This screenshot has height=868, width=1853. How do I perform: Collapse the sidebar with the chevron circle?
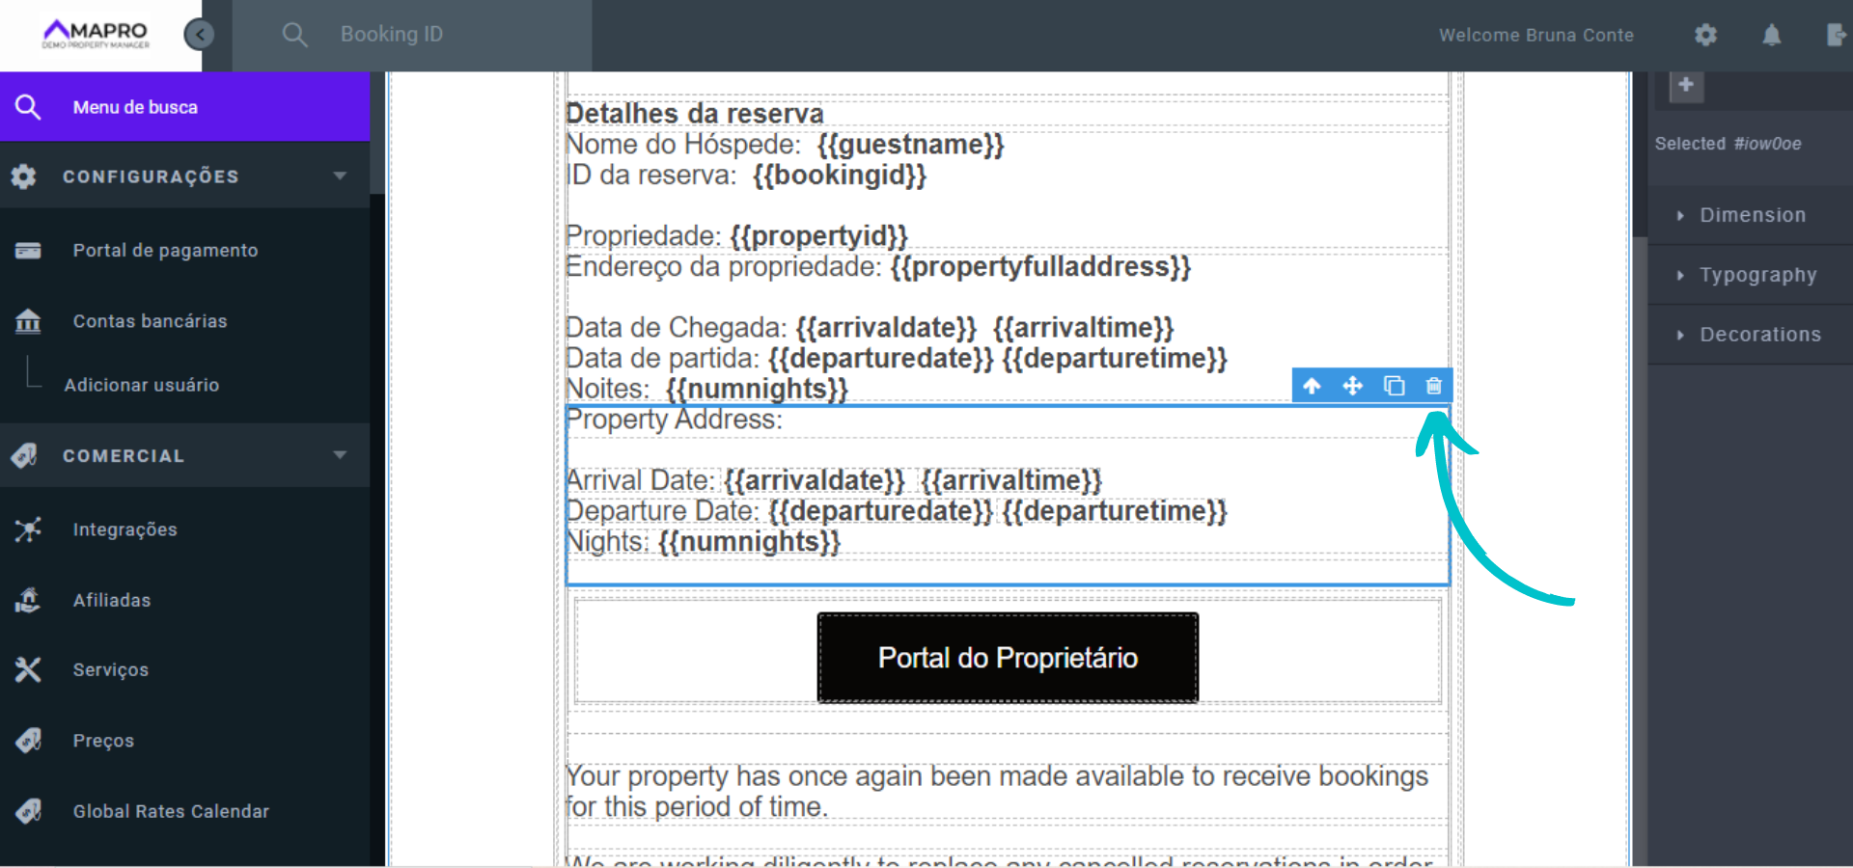200,34
